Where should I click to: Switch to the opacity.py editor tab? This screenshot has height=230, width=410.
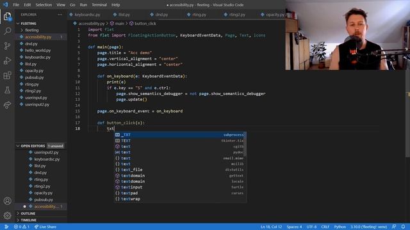[x=274, y=15]
